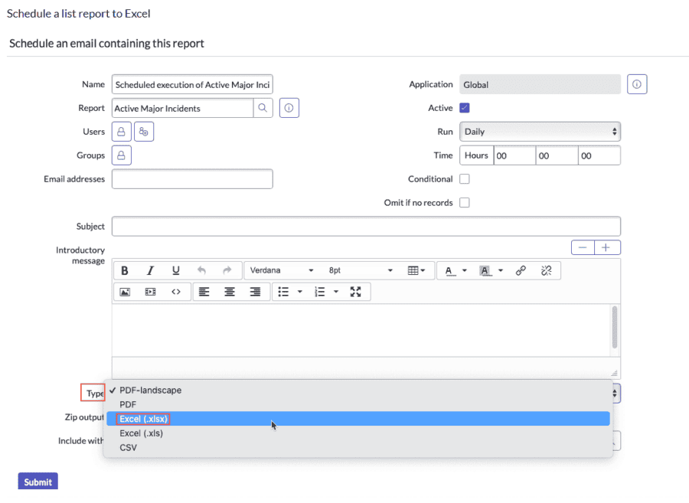Apply a text color with the A swatch

449,270
